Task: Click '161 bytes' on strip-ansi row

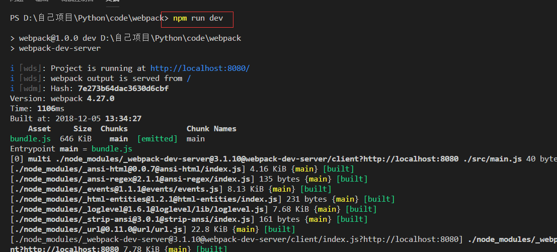Action: (x=279, y=219)
